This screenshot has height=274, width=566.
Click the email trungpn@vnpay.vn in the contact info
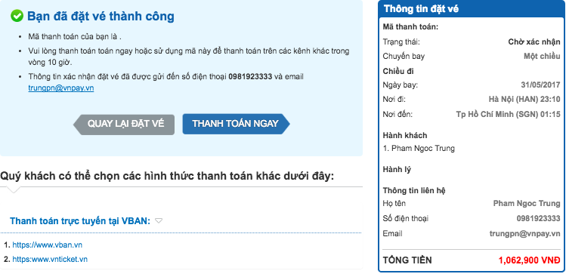coord(524,234)
